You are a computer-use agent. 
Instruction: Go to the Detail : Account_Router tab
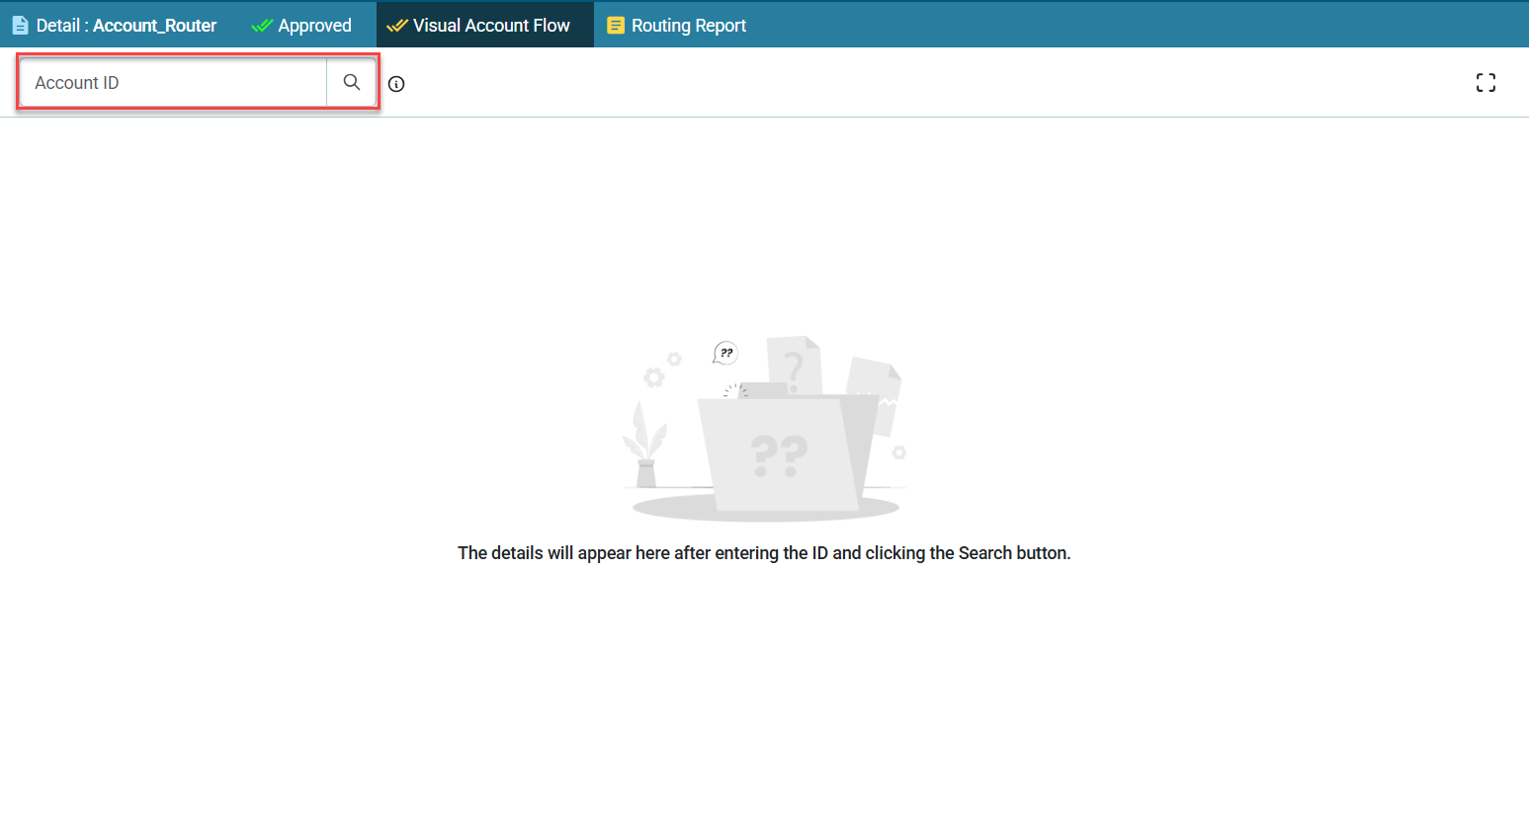pyautogui.click(x=115, y=25)
